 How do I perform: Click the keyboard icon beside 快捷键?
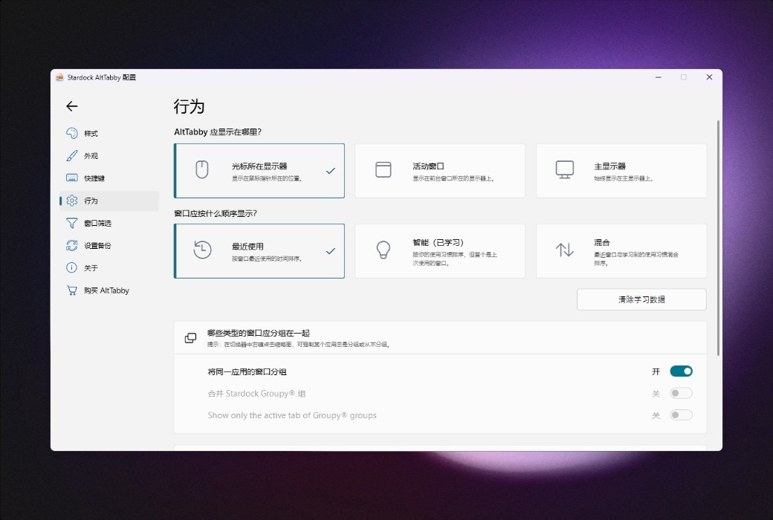tap(72, 178)
